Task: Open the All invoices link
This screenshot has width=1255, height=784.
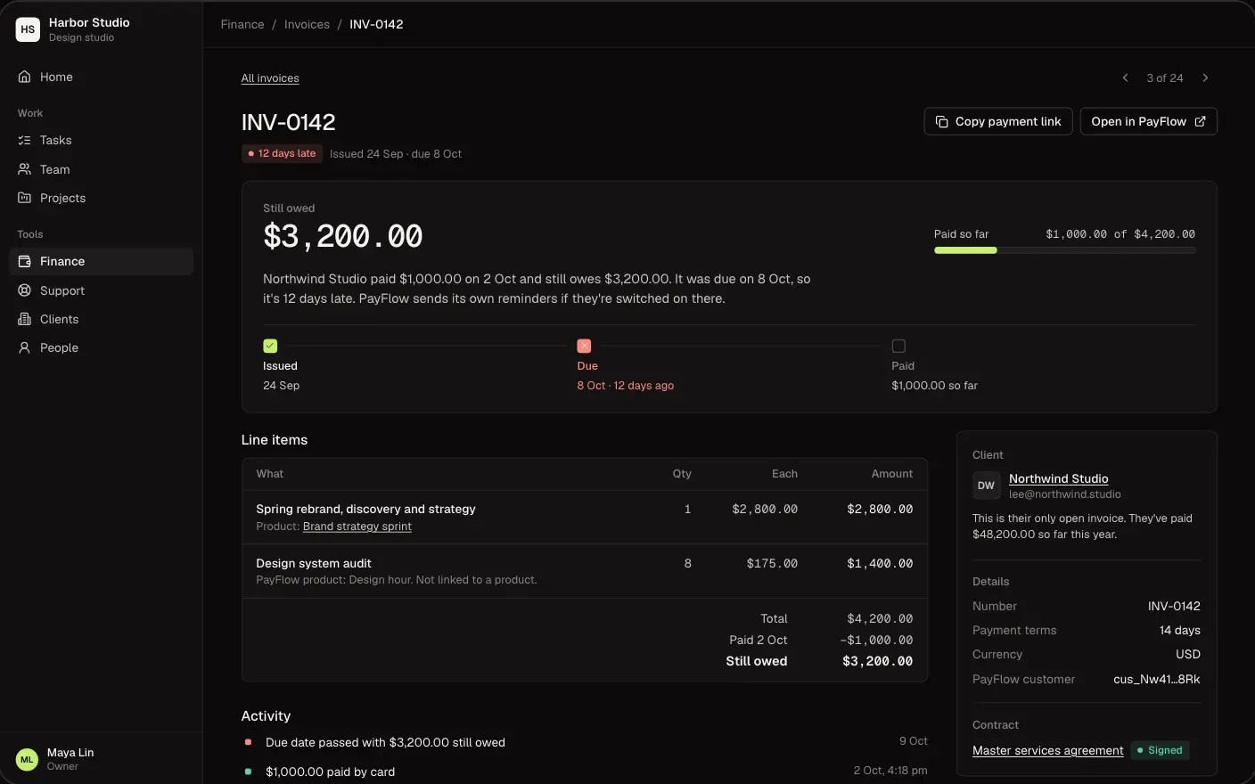Action: tap(270, 78)
